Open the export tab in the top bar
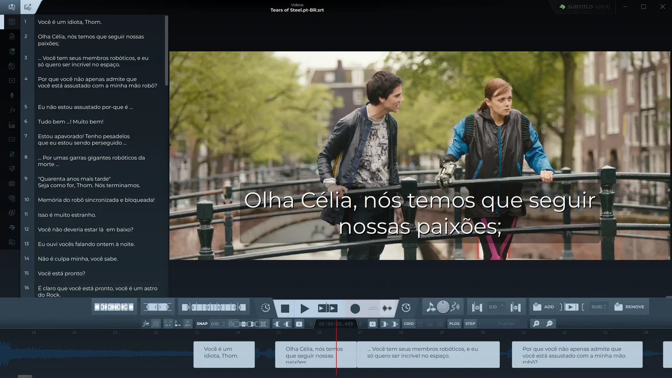The height and width of the screenshot is (378, 672). (x=28, y=7)
